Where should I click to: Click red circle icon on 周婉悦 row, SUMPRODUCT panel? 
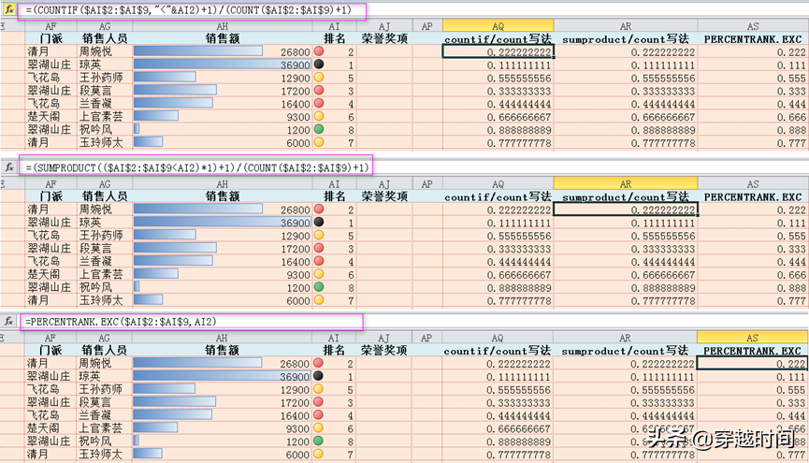(x=319, y=209)
